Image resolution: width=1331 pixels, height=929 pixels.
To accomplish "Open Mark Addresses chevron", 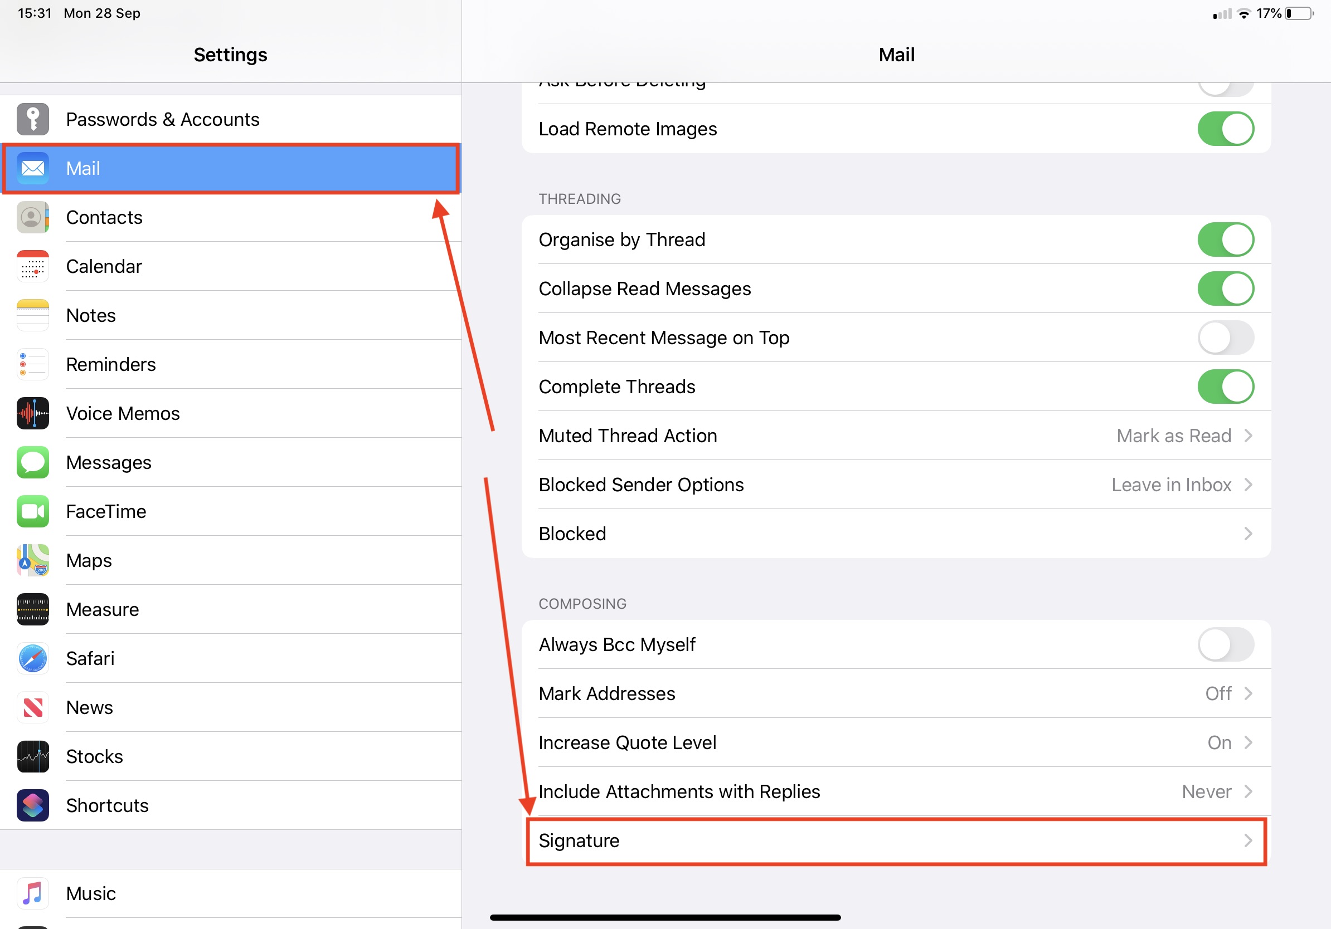I will (x=1248, y=694).
